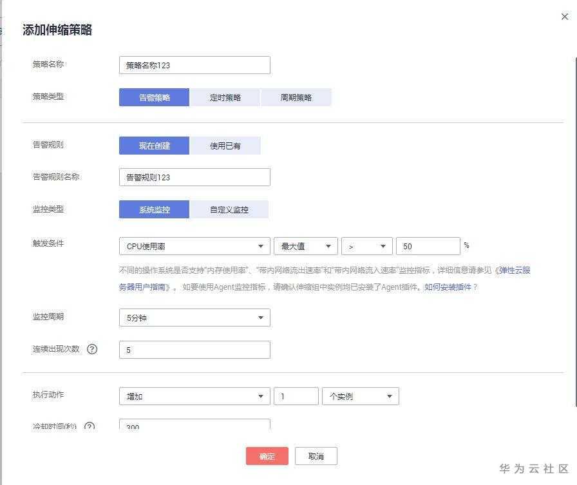Choose 现在创建 for alarm rule
The height and width of the screenshot is (485, 577).
[x=154, y=146]
